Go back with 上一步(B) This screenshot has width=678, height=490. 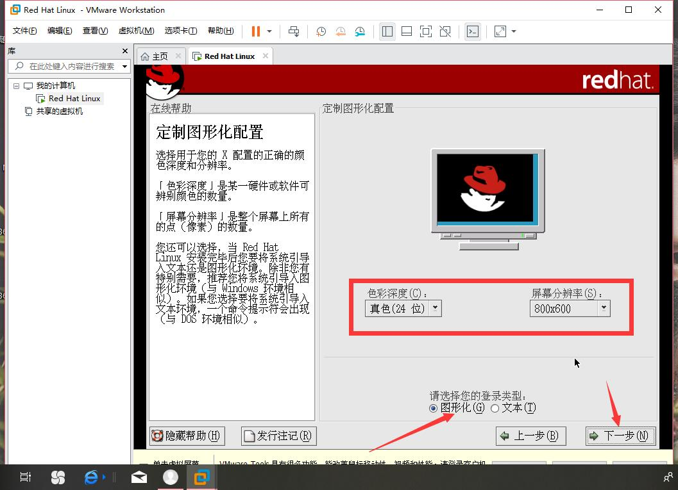point(530,436)
